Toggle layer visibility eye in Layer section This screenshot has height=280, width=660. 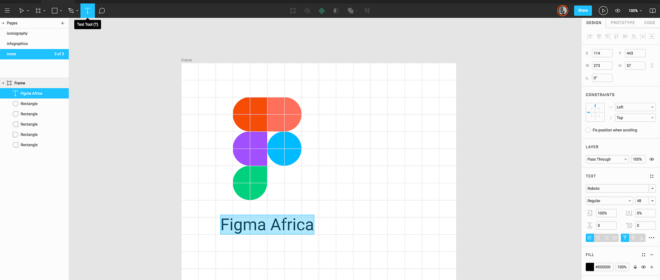pyautogui.click(x=652, y=159)
